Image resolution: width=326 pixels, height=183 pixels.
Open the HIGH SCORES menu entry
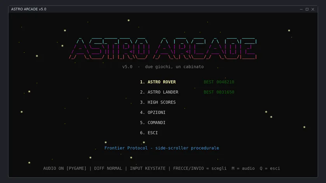(158, 102)
